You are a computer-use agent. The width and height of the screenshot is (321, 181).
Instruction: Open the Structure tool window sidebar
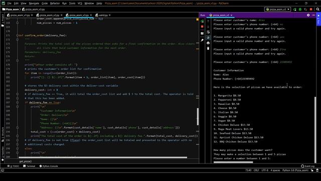(3, 135)
